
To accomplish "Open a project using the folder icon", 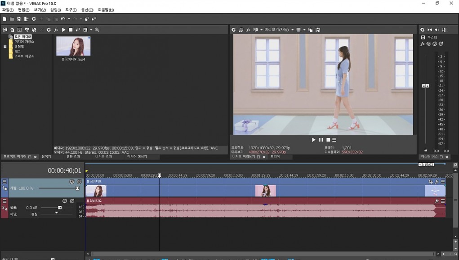I will point(12,19).
